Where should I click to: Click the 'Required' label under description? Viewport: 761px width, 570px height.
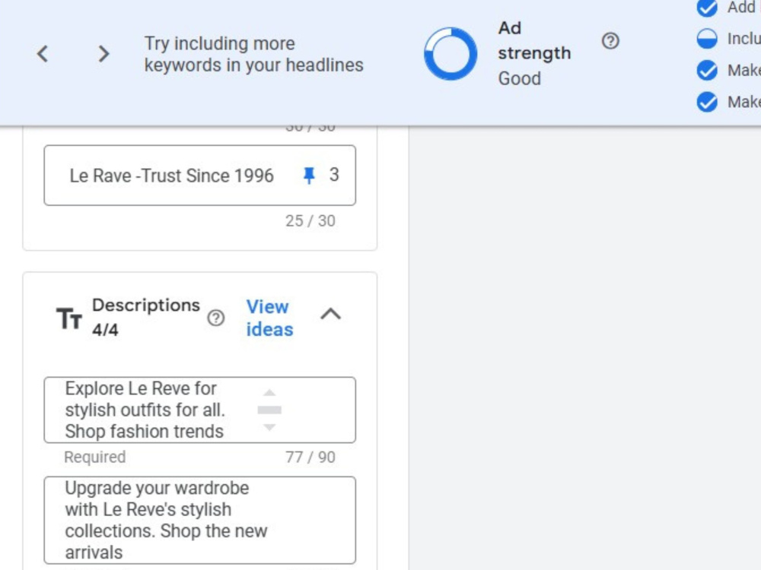coord(94,457)
